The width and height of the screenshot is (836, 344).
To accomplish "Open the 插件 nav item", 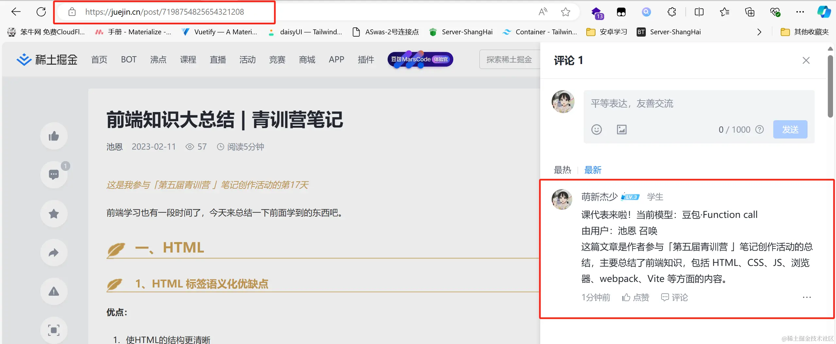I will coord(366,59).
